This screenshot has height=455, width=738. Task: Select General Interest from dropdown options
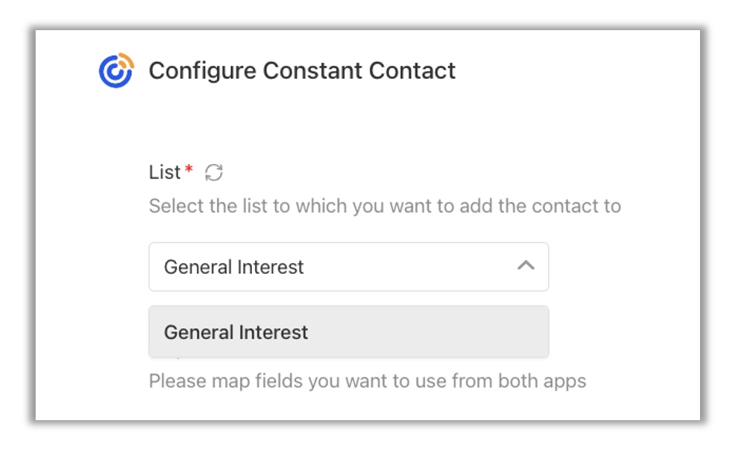click(349, 332)
